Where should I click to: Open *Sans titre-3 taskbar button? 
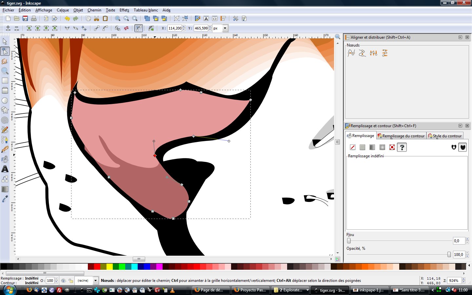point(409,290)
